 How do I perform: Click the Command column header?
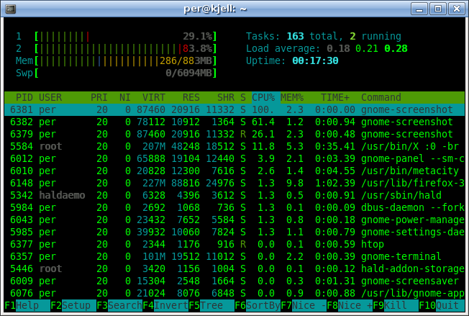(381, 98)
